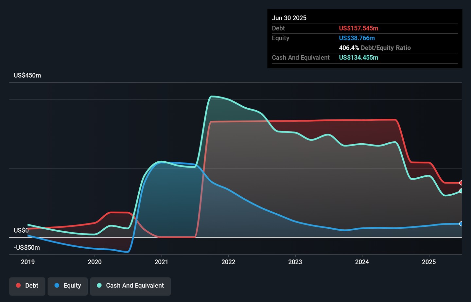Click the 2021 year tick label
This screenshot has width=471, height=302.
(161, 262)
